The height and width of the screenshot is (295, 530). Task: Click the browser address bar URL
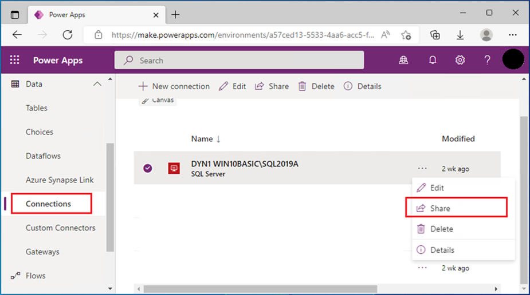click(243, 35)
